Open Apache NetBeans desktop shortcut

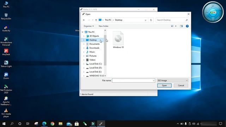point(6,101)
